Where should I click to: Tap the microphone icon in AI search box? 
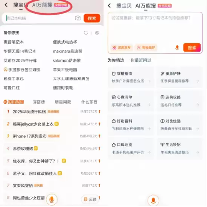[177, 47]
